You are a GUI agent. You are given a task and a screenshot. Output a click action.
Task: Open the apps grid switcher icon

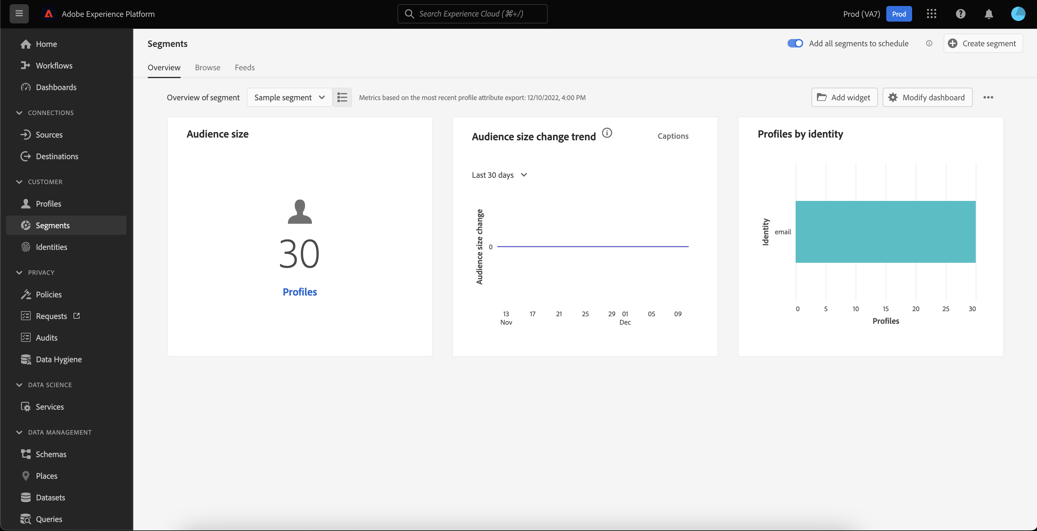[932, 14]
